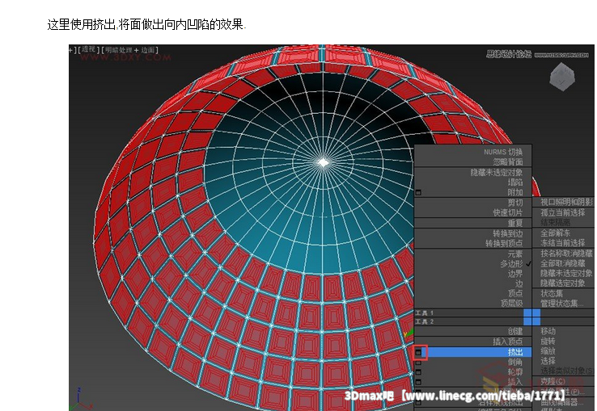Open 管理状态集... dialog entry

point(562,304)
